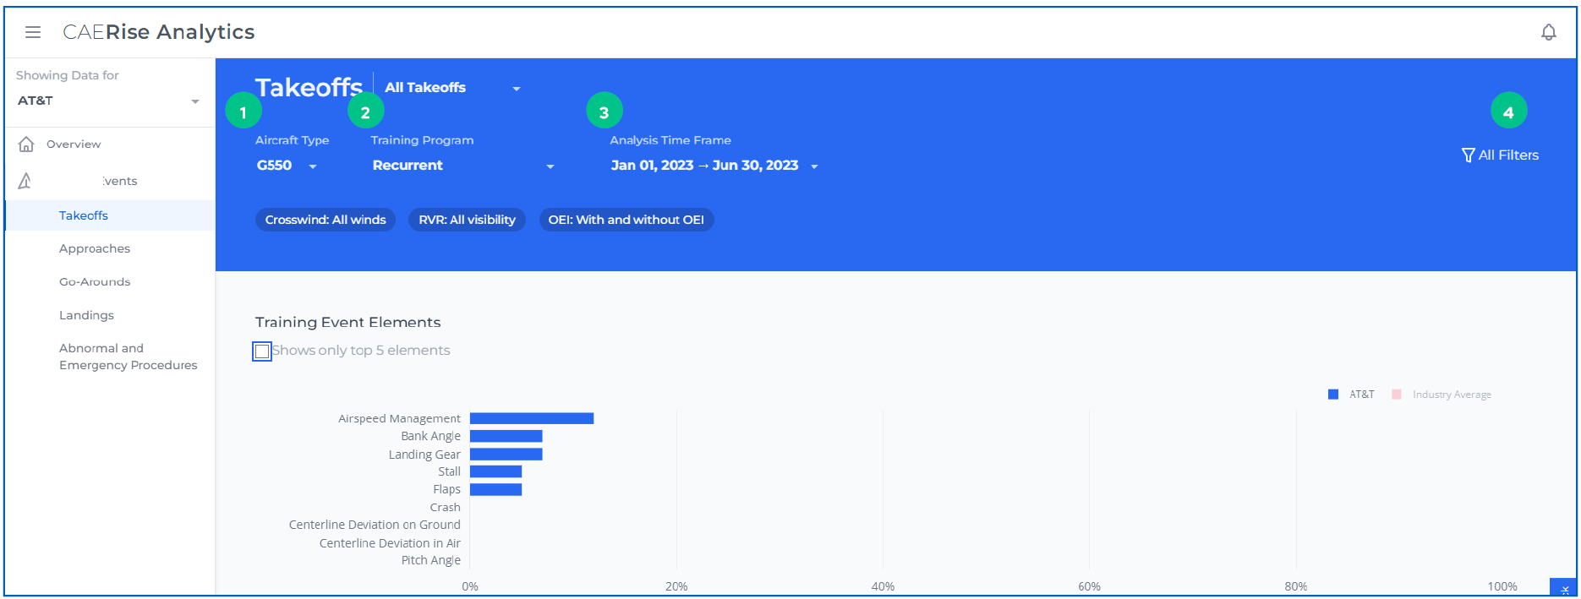Open the hamburger navigation menu

click(33, 32)
